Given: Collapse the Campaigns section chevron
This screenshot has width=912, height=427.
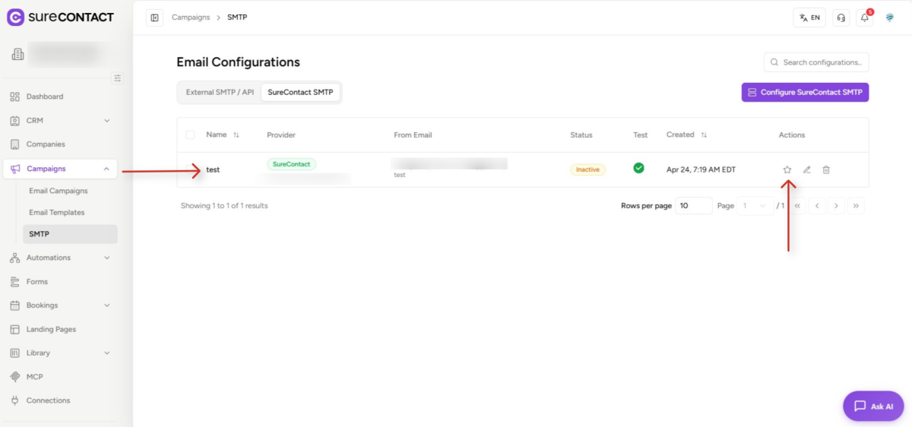Looking at the screenshot, I should pos(106,169).
